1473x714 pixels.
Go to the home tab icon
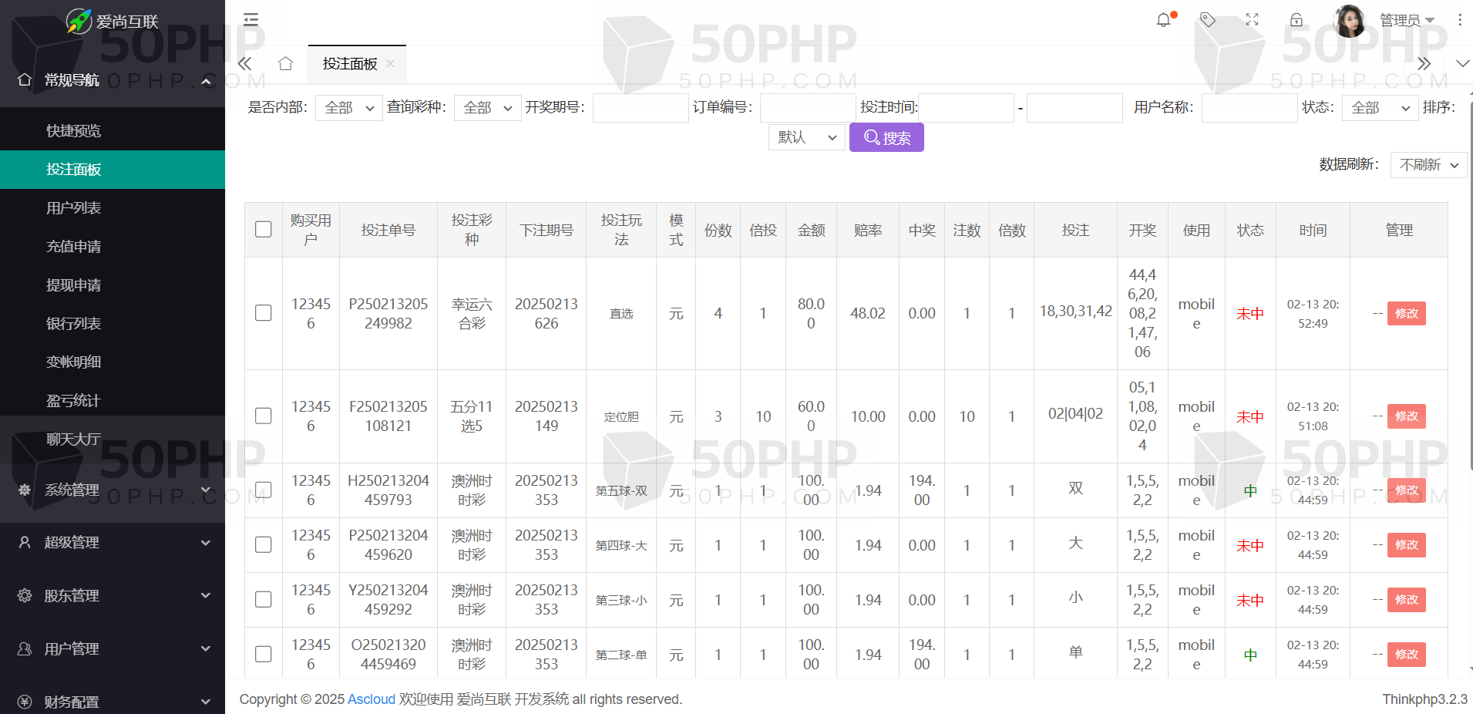point(285,64)
